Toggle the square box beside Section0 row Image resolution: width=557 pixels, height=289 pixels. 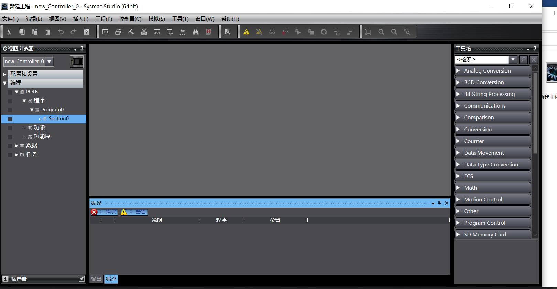click(x=10, y=119)
